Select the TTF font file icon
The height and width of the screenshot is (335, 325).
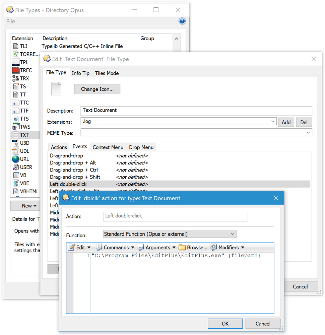pyautogui.click(x=15, y=111)
